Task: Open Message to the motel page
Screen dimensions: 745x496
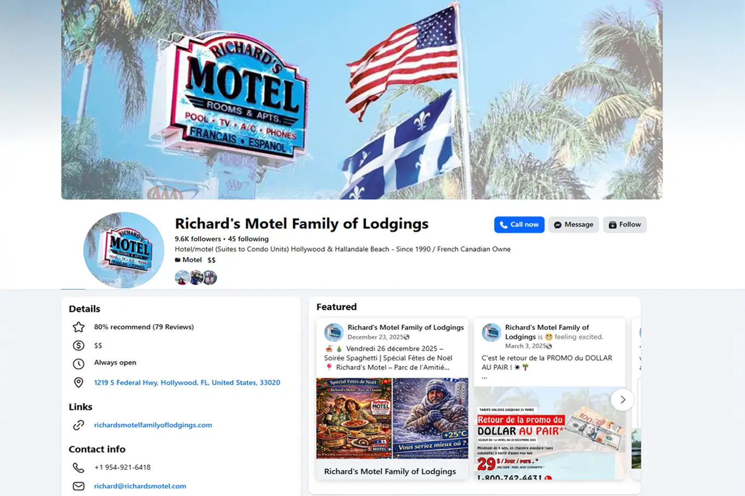Action: [573, 225]
